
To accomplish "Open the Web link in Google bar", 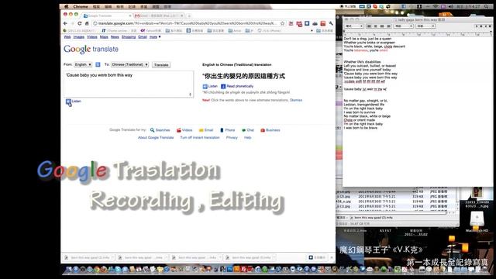I will (x=67, y=37).
